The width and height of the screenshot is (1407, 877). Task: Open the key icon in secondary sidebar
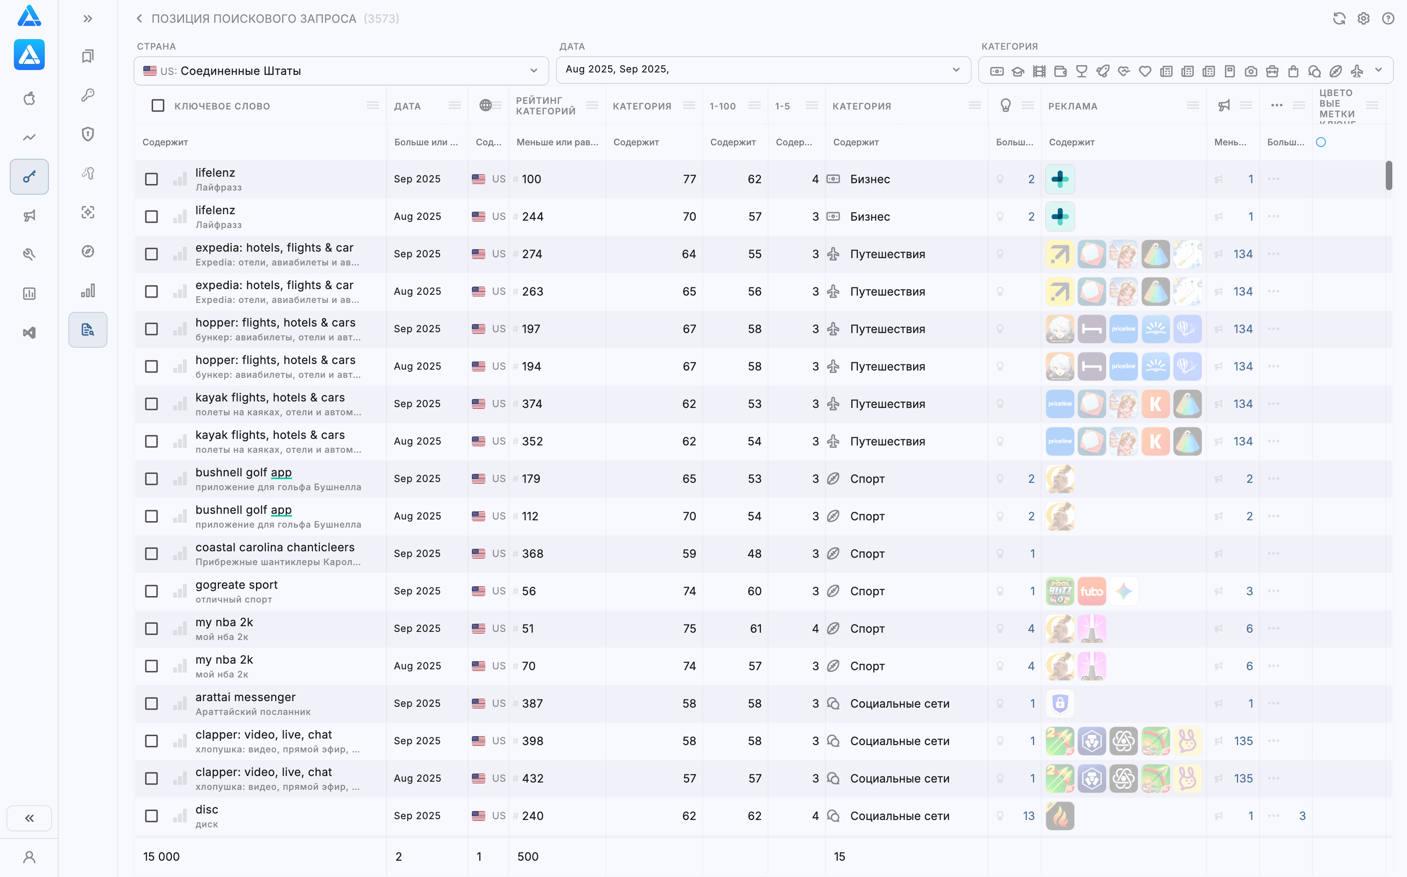(x=88, y=95)
